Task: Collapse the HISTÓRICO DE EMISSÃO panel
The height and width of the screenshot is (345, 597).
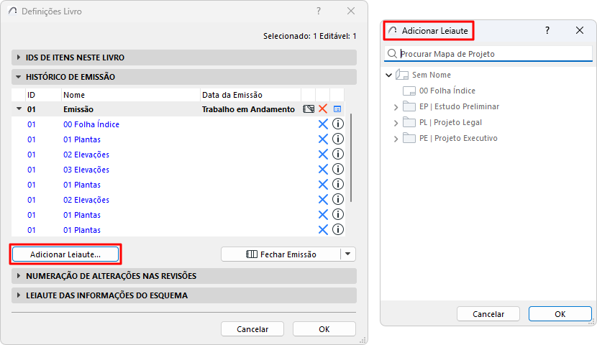Action: (x=19, y=76)
